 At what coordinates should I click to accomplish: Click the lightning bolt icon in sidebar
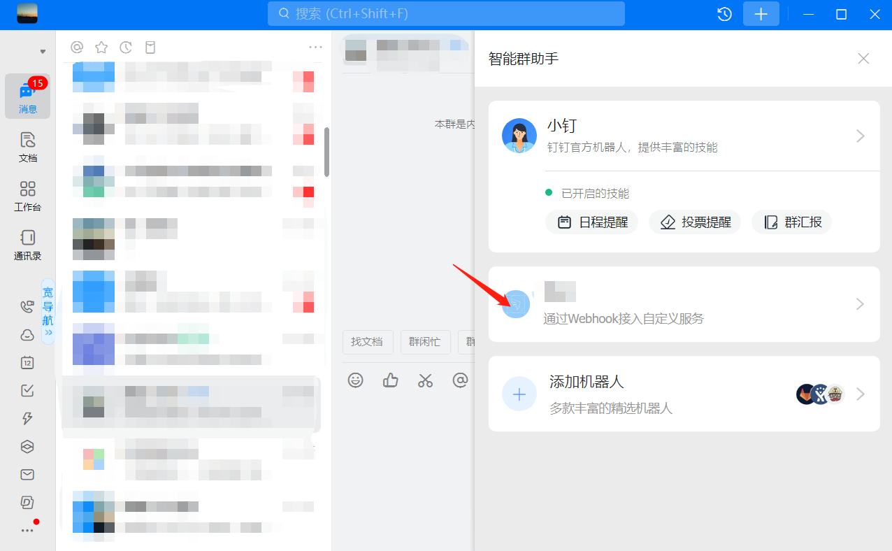click(x=27, y=418)
